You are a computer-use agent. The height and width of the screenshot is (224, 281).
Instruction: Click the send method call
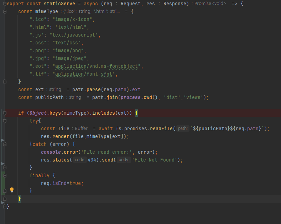pyautogui.click(x=108, y=160)
